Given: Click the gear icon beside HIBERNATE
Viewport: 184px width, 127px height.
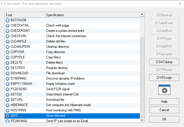Looking at the screenshot, I should tap(7, 105).
